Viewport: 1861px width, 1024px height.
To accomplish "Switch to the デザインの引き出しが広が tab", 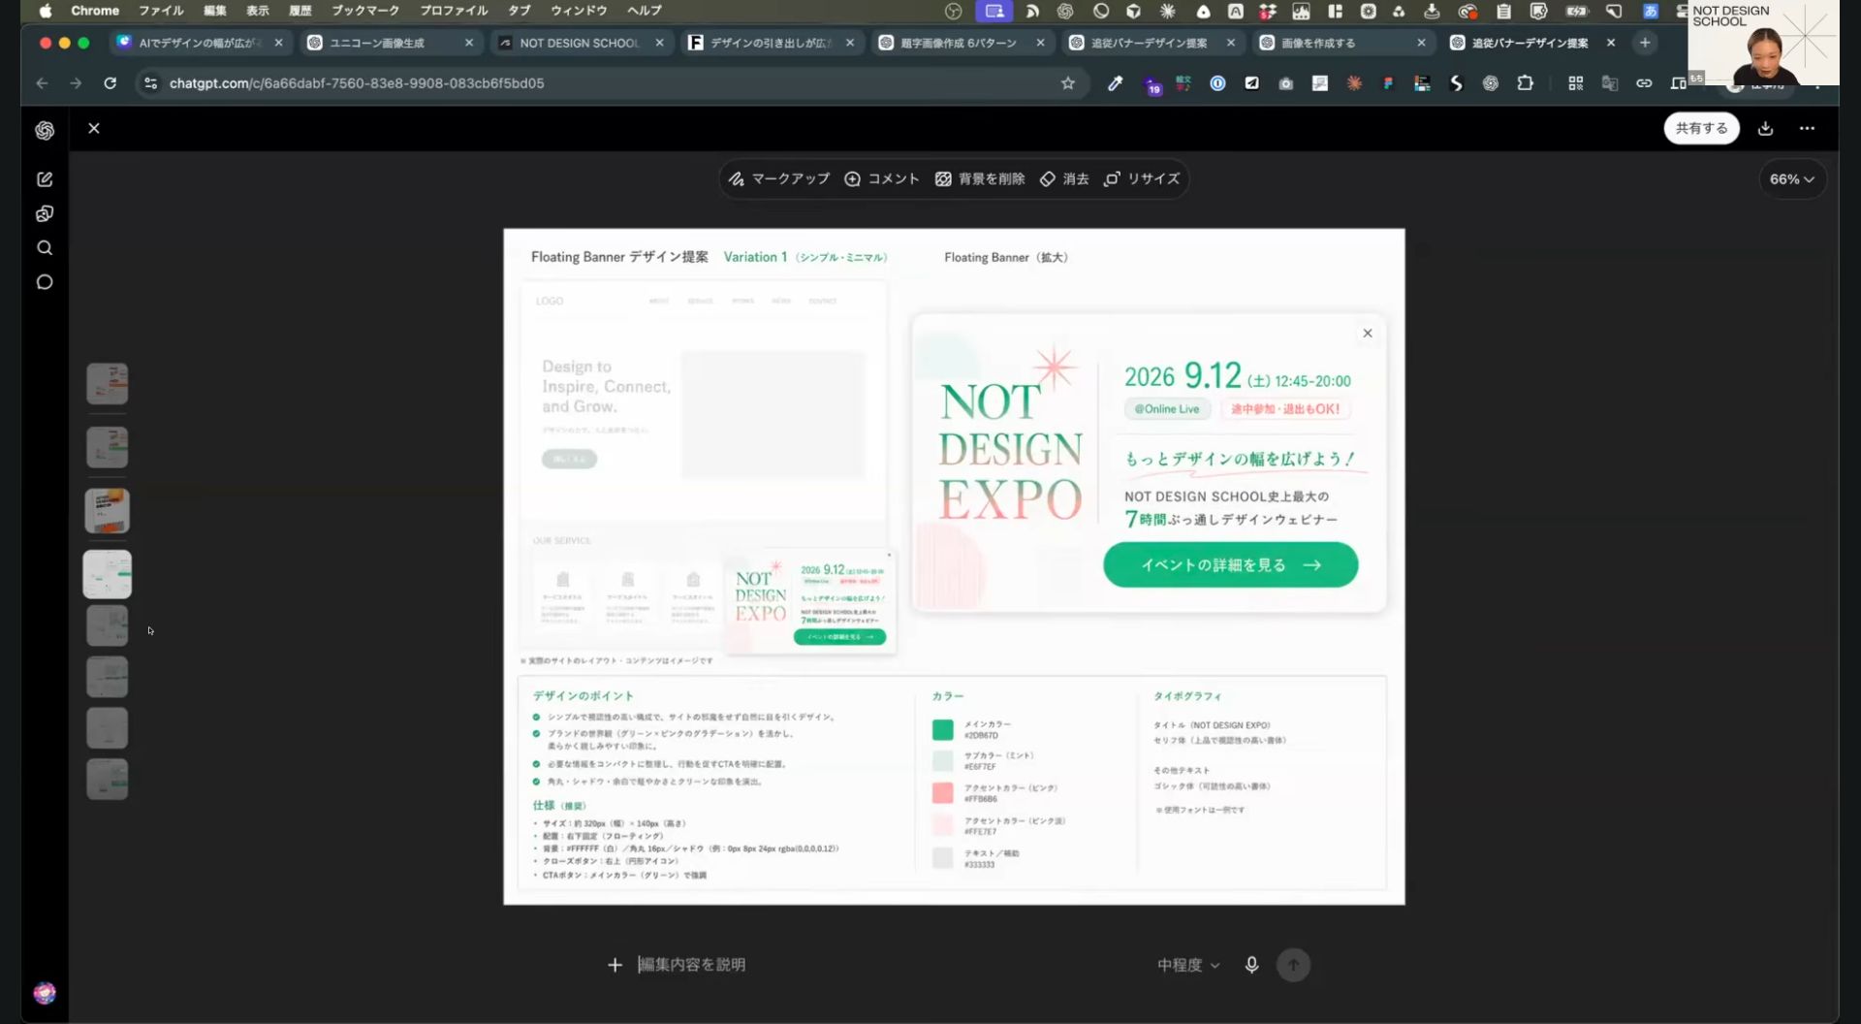I will pos(771,43).
